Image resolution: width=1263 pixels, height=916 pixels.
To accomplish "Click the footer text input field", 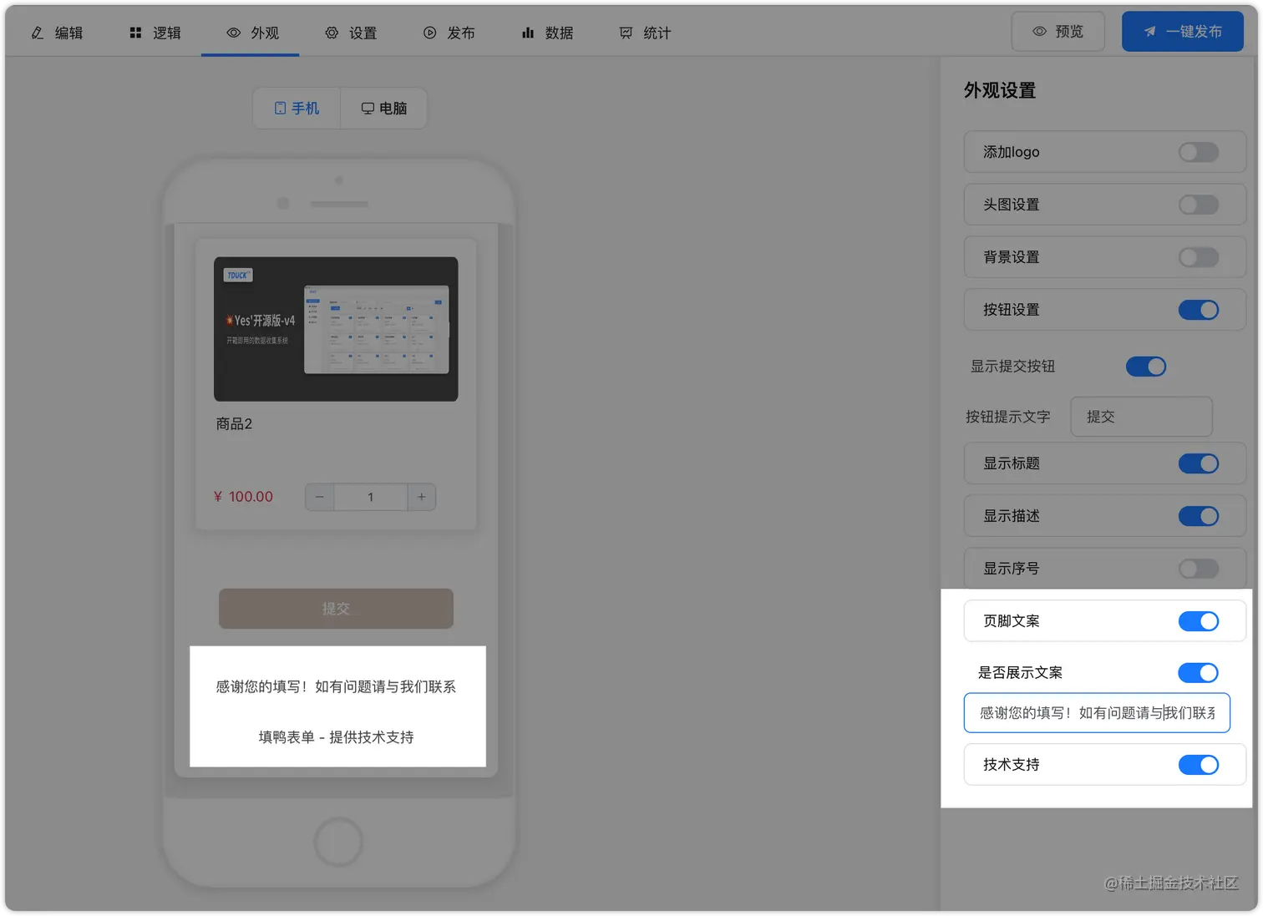I will pyautogui.click(x=1097, y=713).
